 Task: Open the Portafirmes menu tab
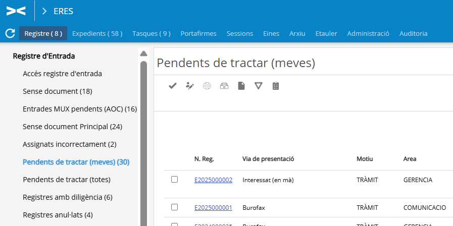pyautogui.click(x=198, y=34)
